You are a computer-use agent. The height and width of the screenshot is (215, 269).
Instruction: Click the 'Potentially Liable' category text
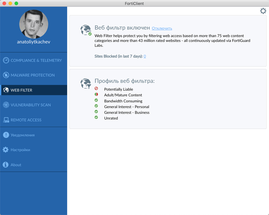point(119,89)
